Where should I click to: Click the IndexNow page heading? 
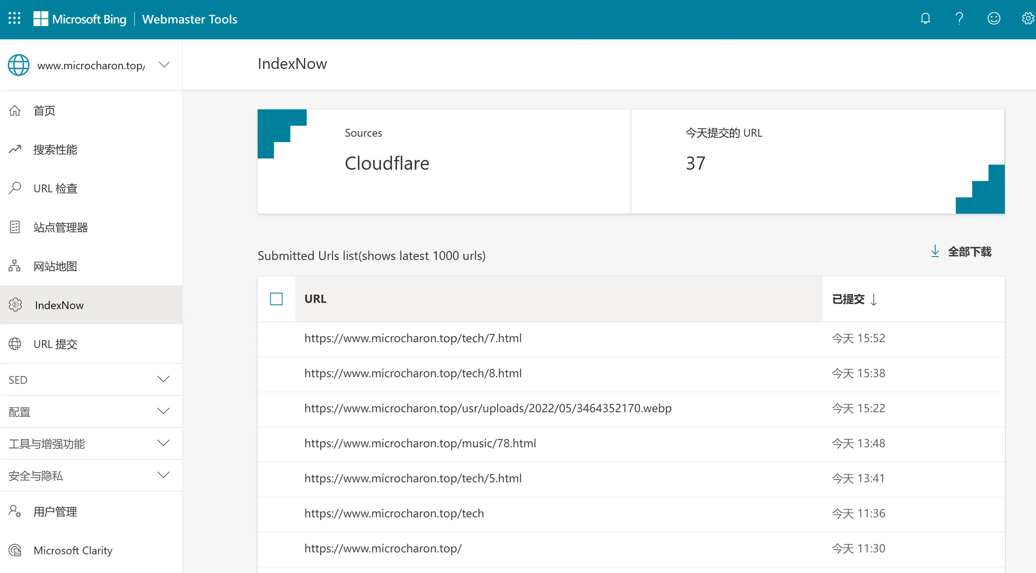[292, 63]
